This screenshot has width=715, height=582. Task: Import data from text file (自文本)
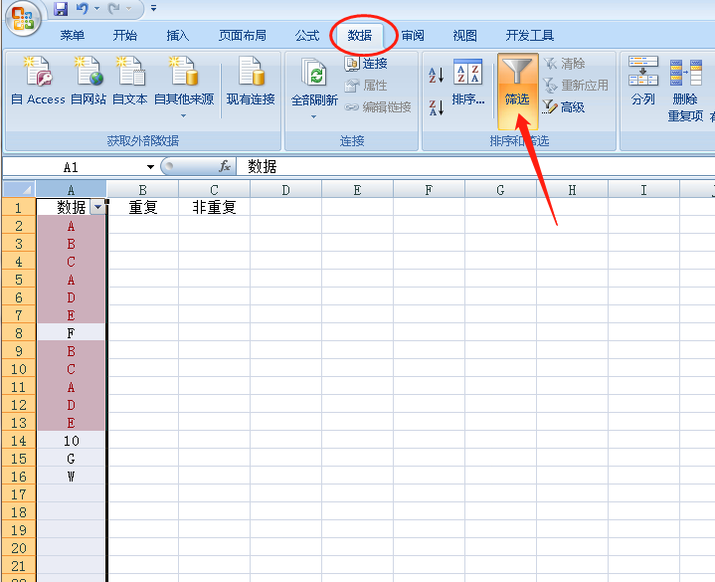tap(130, 81)
